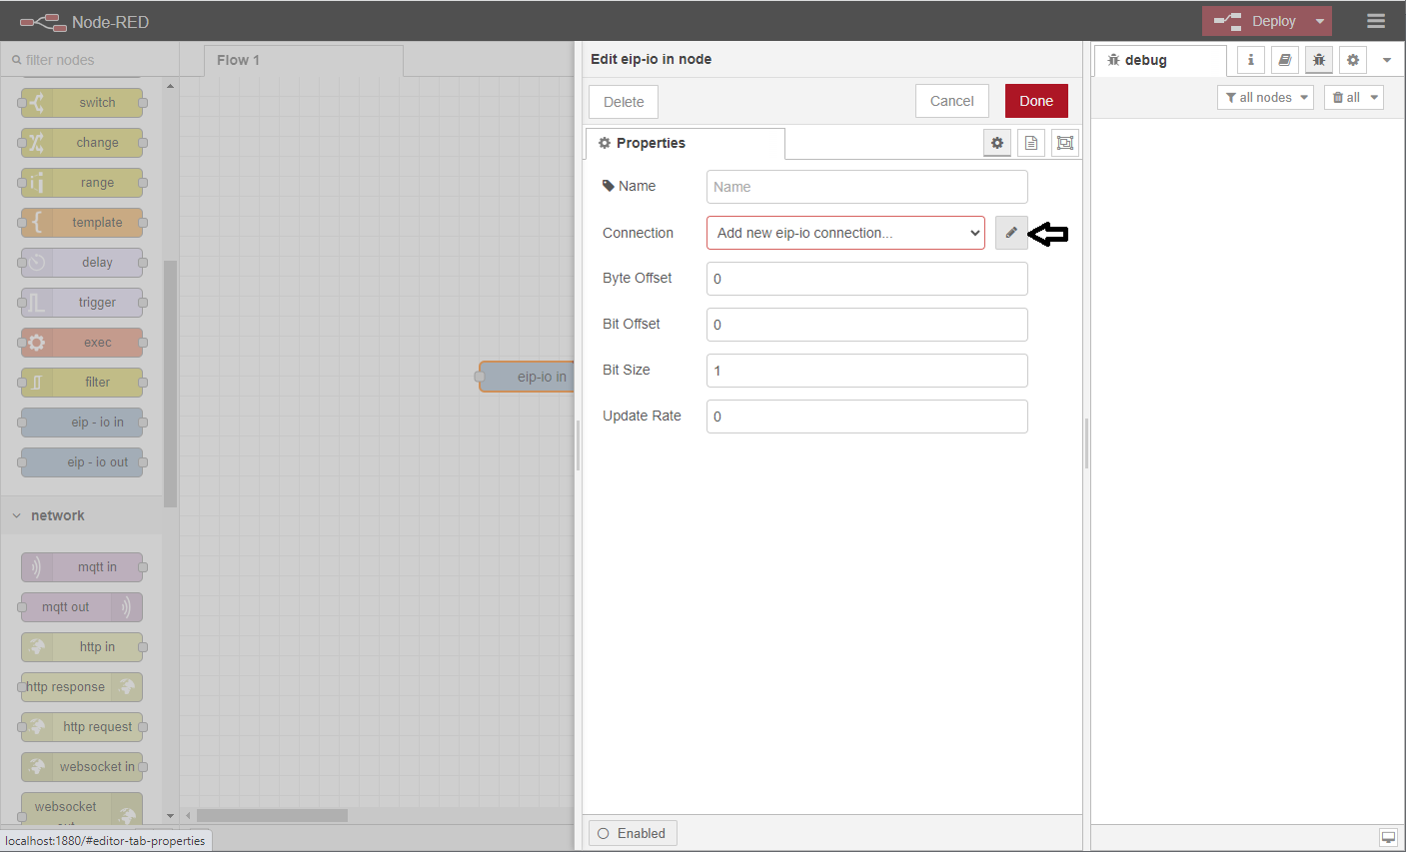The height and width of the screenshot is (852, 1406).
Task: Switch to the debug messages bug icon
Action: [x=1319, y=60]
